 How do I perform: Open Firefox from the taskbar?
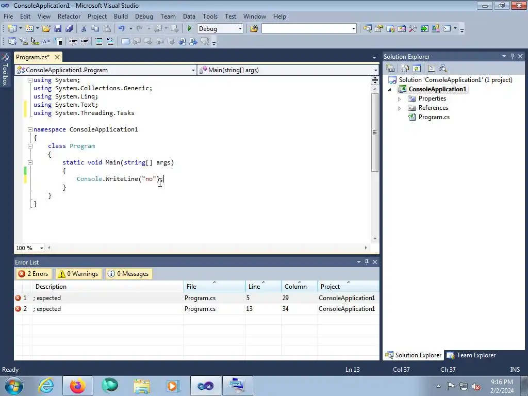pyautogui.click(x=77, y=386)
